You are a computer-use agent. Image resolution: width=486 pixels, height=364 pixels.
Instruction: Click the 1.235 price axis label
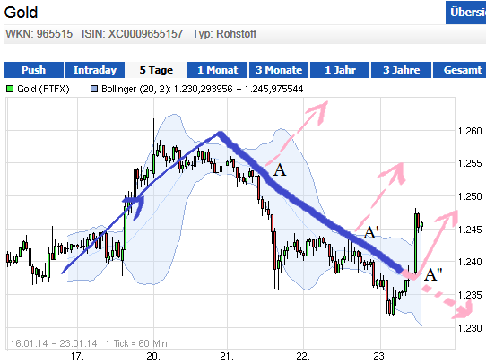470,295
